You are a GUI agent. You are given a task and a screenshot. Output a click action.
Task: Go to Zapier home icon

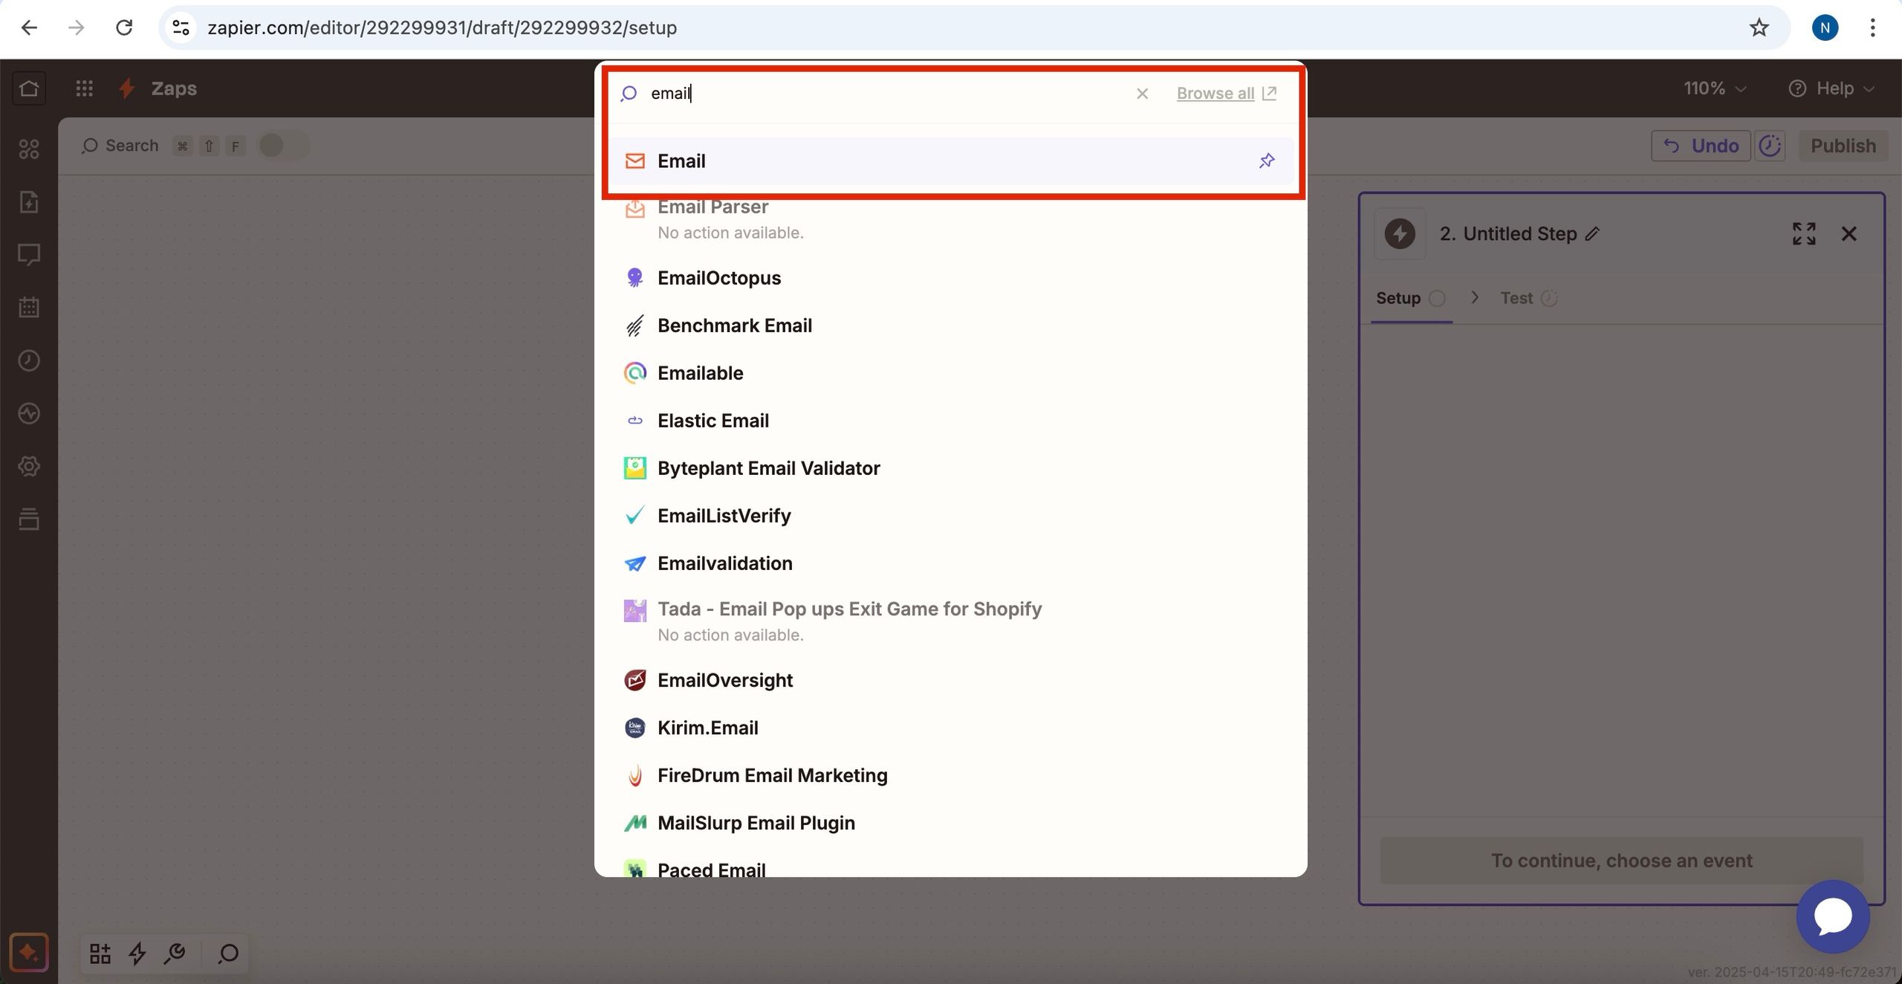pyautogui.click(x=29, y=88)
